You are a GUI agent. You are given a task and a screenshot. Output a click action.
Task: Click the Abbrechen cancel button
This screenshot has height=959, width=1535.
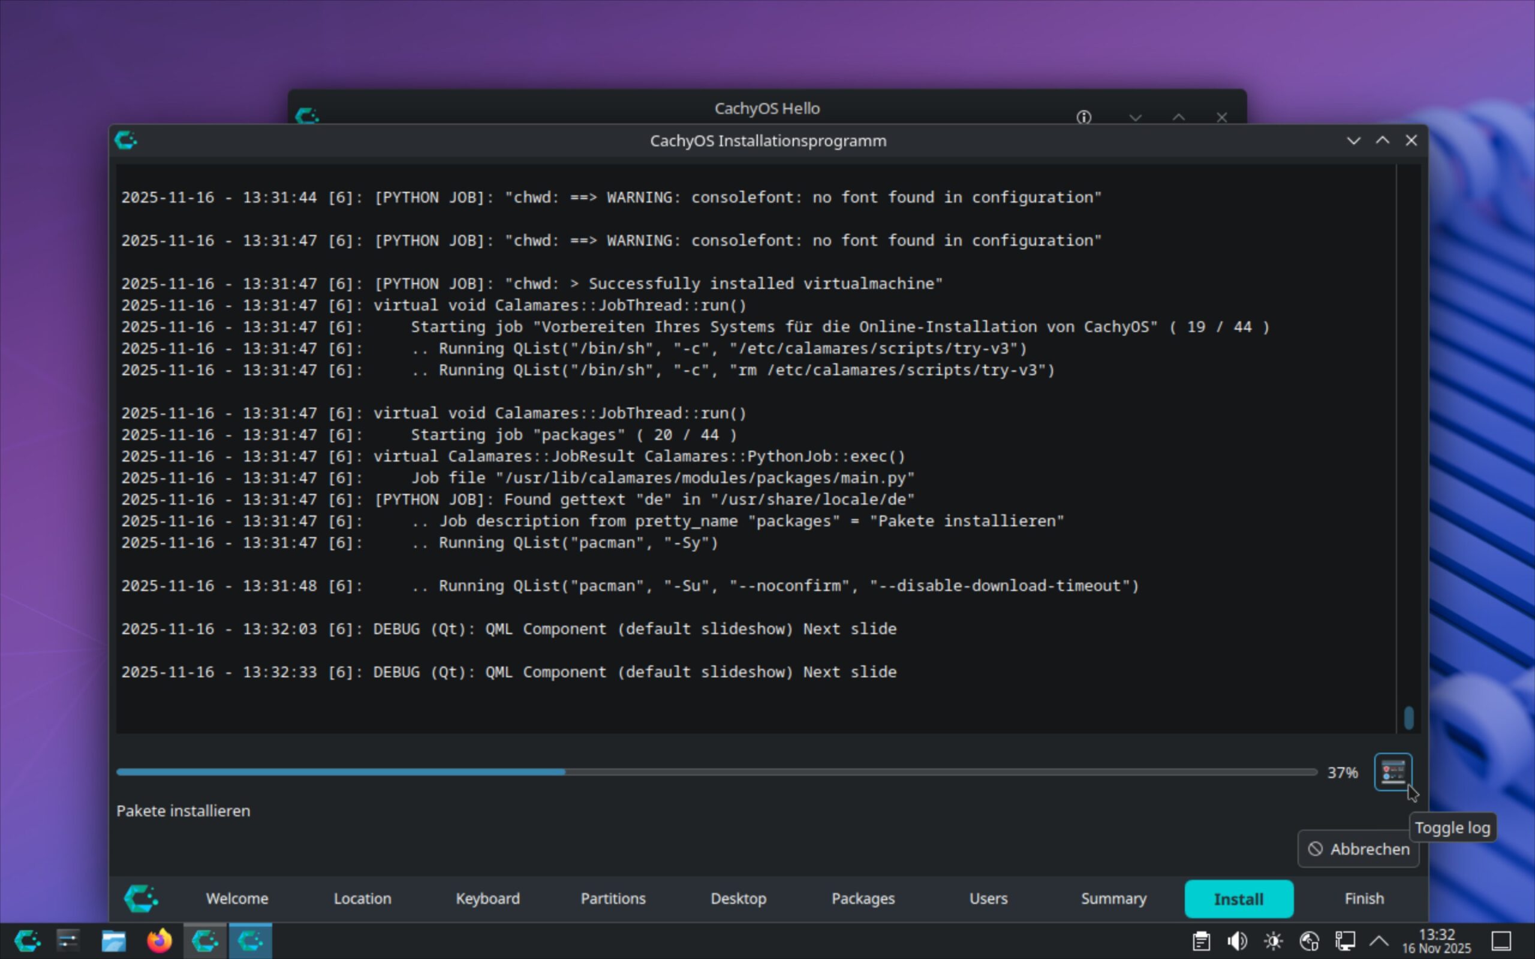[x=1358, y=849]
